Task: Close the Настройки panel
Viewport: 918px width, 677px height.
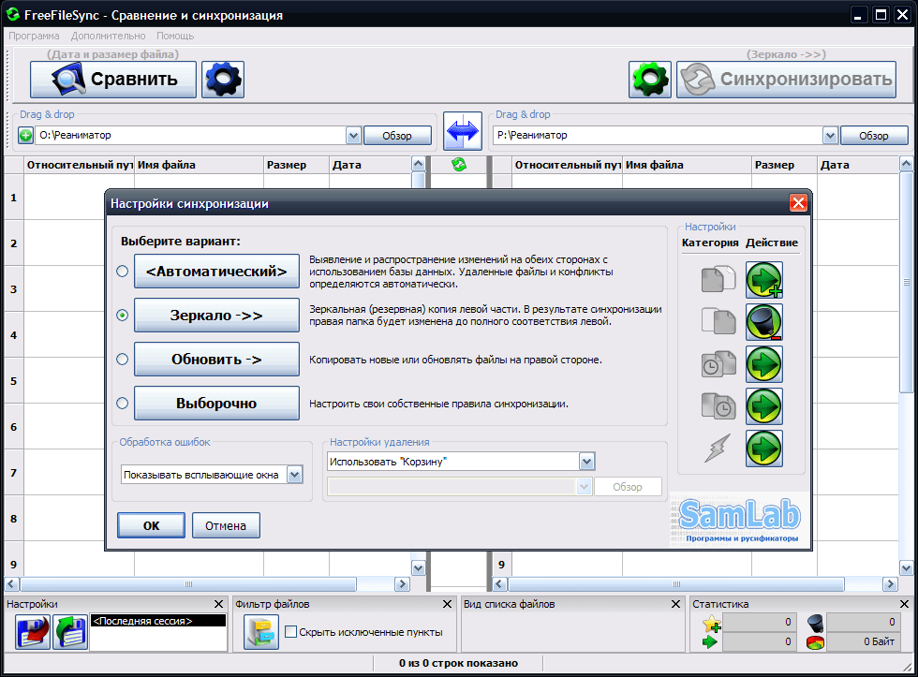Action: pyautogui.click(x=218, y=604)
